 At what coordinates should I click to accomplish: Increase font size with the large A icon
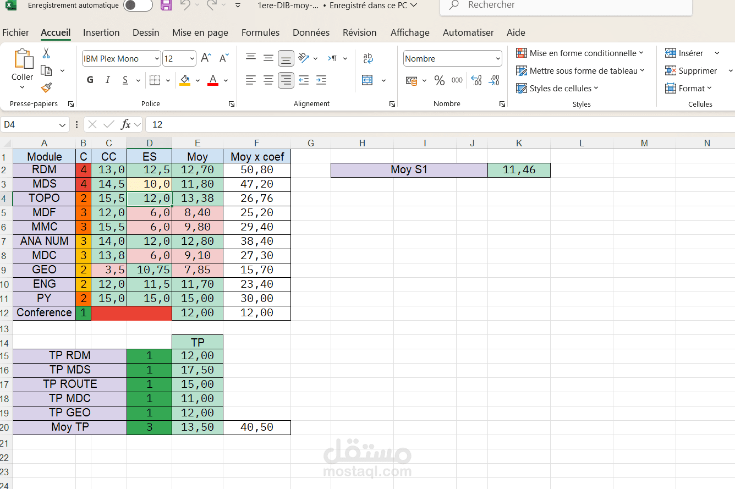206,58
